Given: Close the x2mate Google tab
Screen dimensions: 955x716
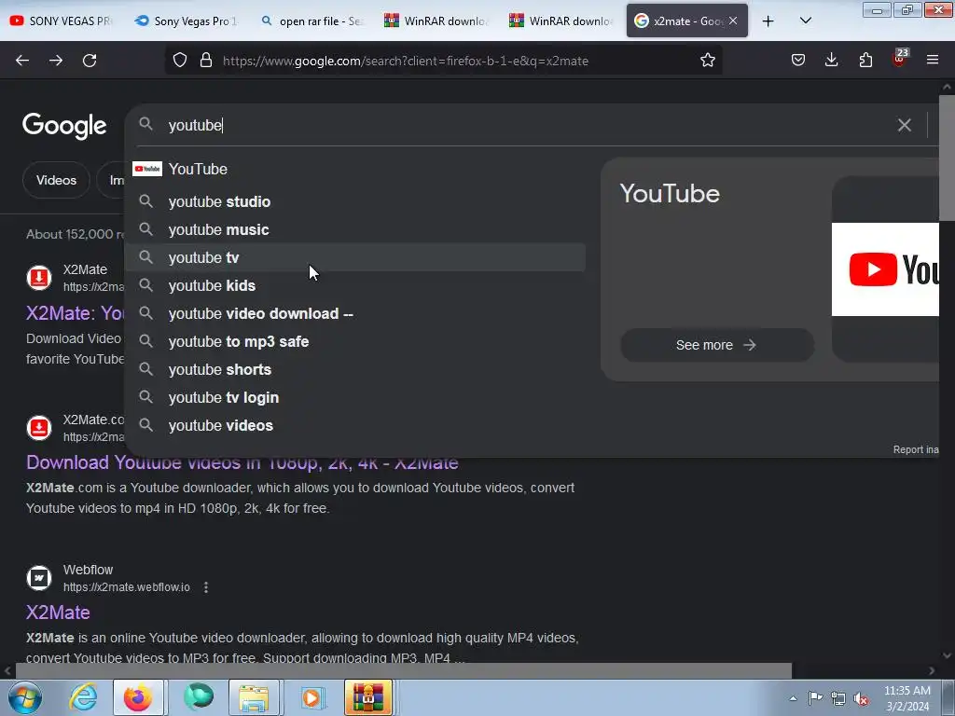Looking at the screenshot, I should click(733, 21).
